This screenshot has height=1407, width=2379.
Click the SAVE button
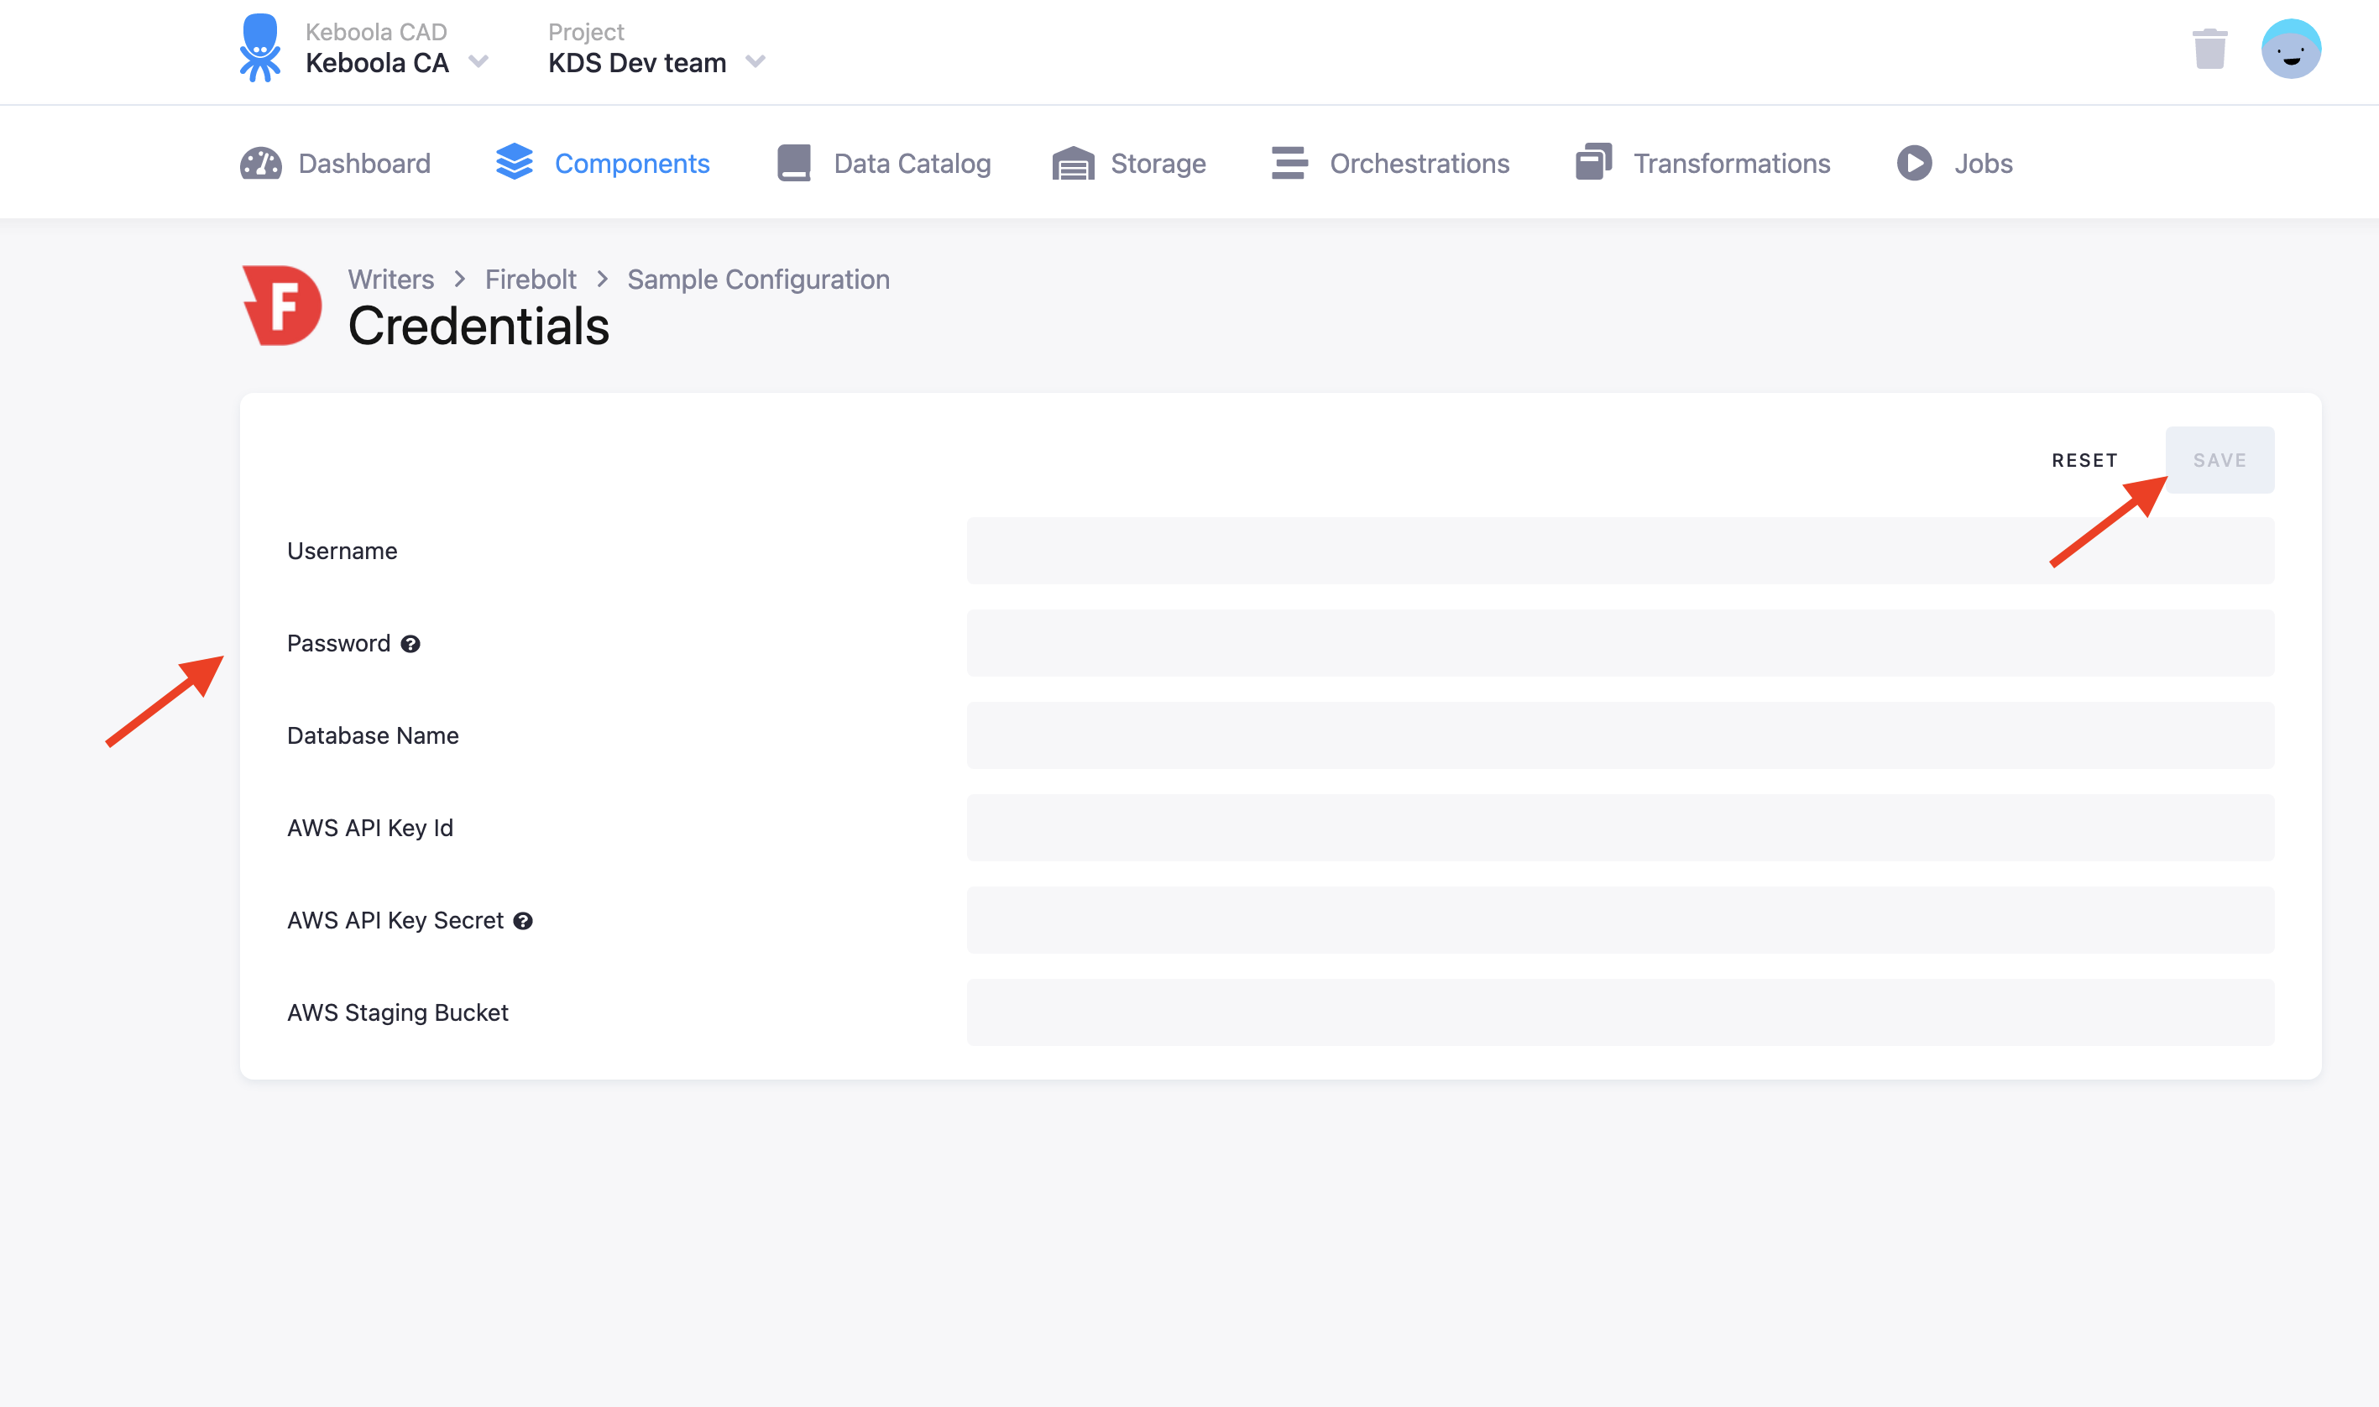(2220, 460)
